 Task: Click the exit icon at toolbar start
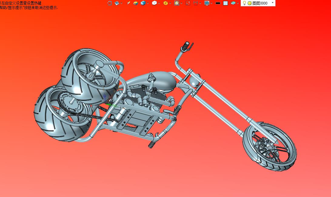(109, 3)
